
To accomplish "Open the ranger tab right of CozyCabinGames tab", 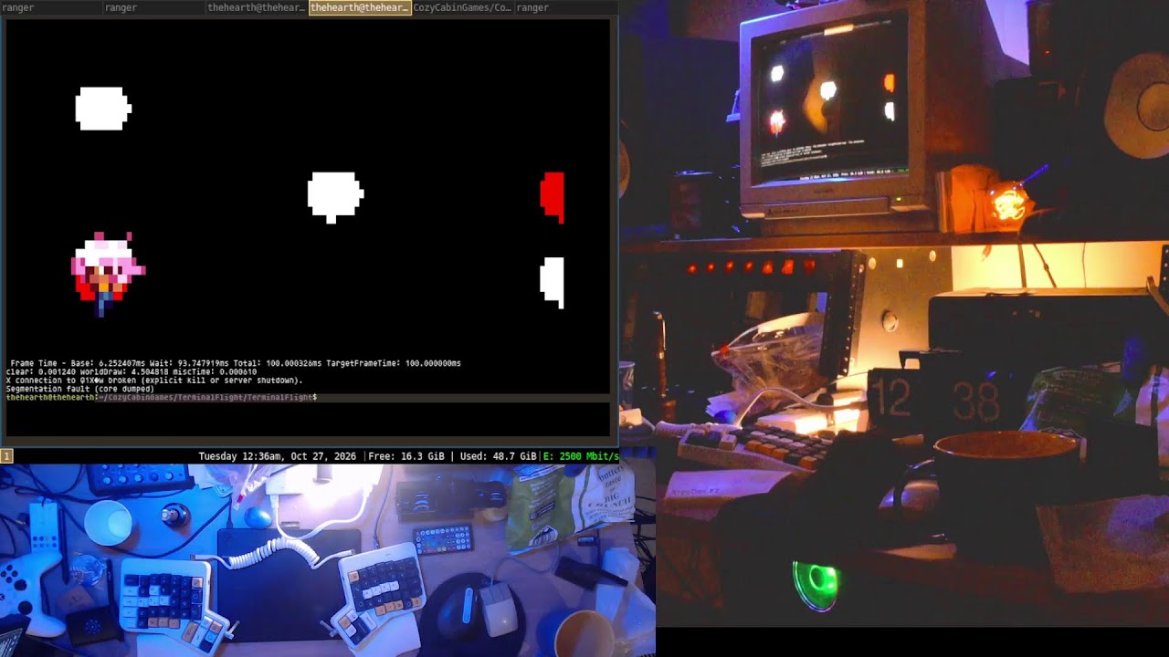I will (566, 7).
